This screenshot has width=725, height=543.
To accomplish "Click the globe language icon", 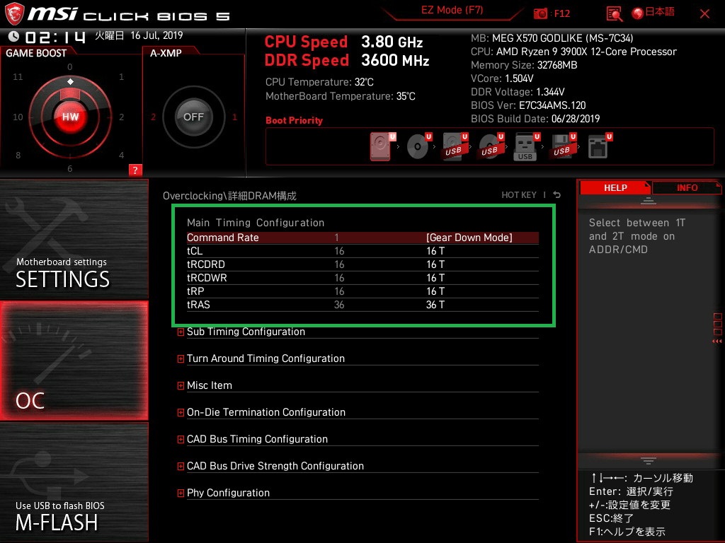I will (638, 13).
